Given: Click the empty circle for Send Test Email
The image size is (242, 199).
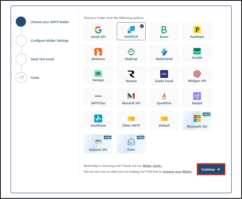Looking at the screenshot, I should click(21, 59).
